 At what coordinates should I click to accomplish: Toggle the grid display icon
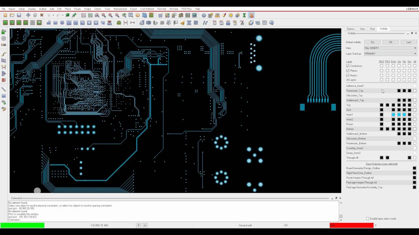tap(160, 15)
